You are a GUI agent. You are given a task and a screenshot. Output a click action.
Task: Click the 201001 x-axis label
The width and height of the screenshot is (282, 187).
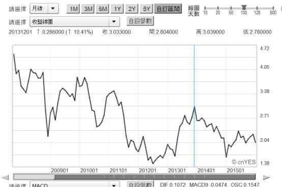pyautogui.click(x=89, y=171)
